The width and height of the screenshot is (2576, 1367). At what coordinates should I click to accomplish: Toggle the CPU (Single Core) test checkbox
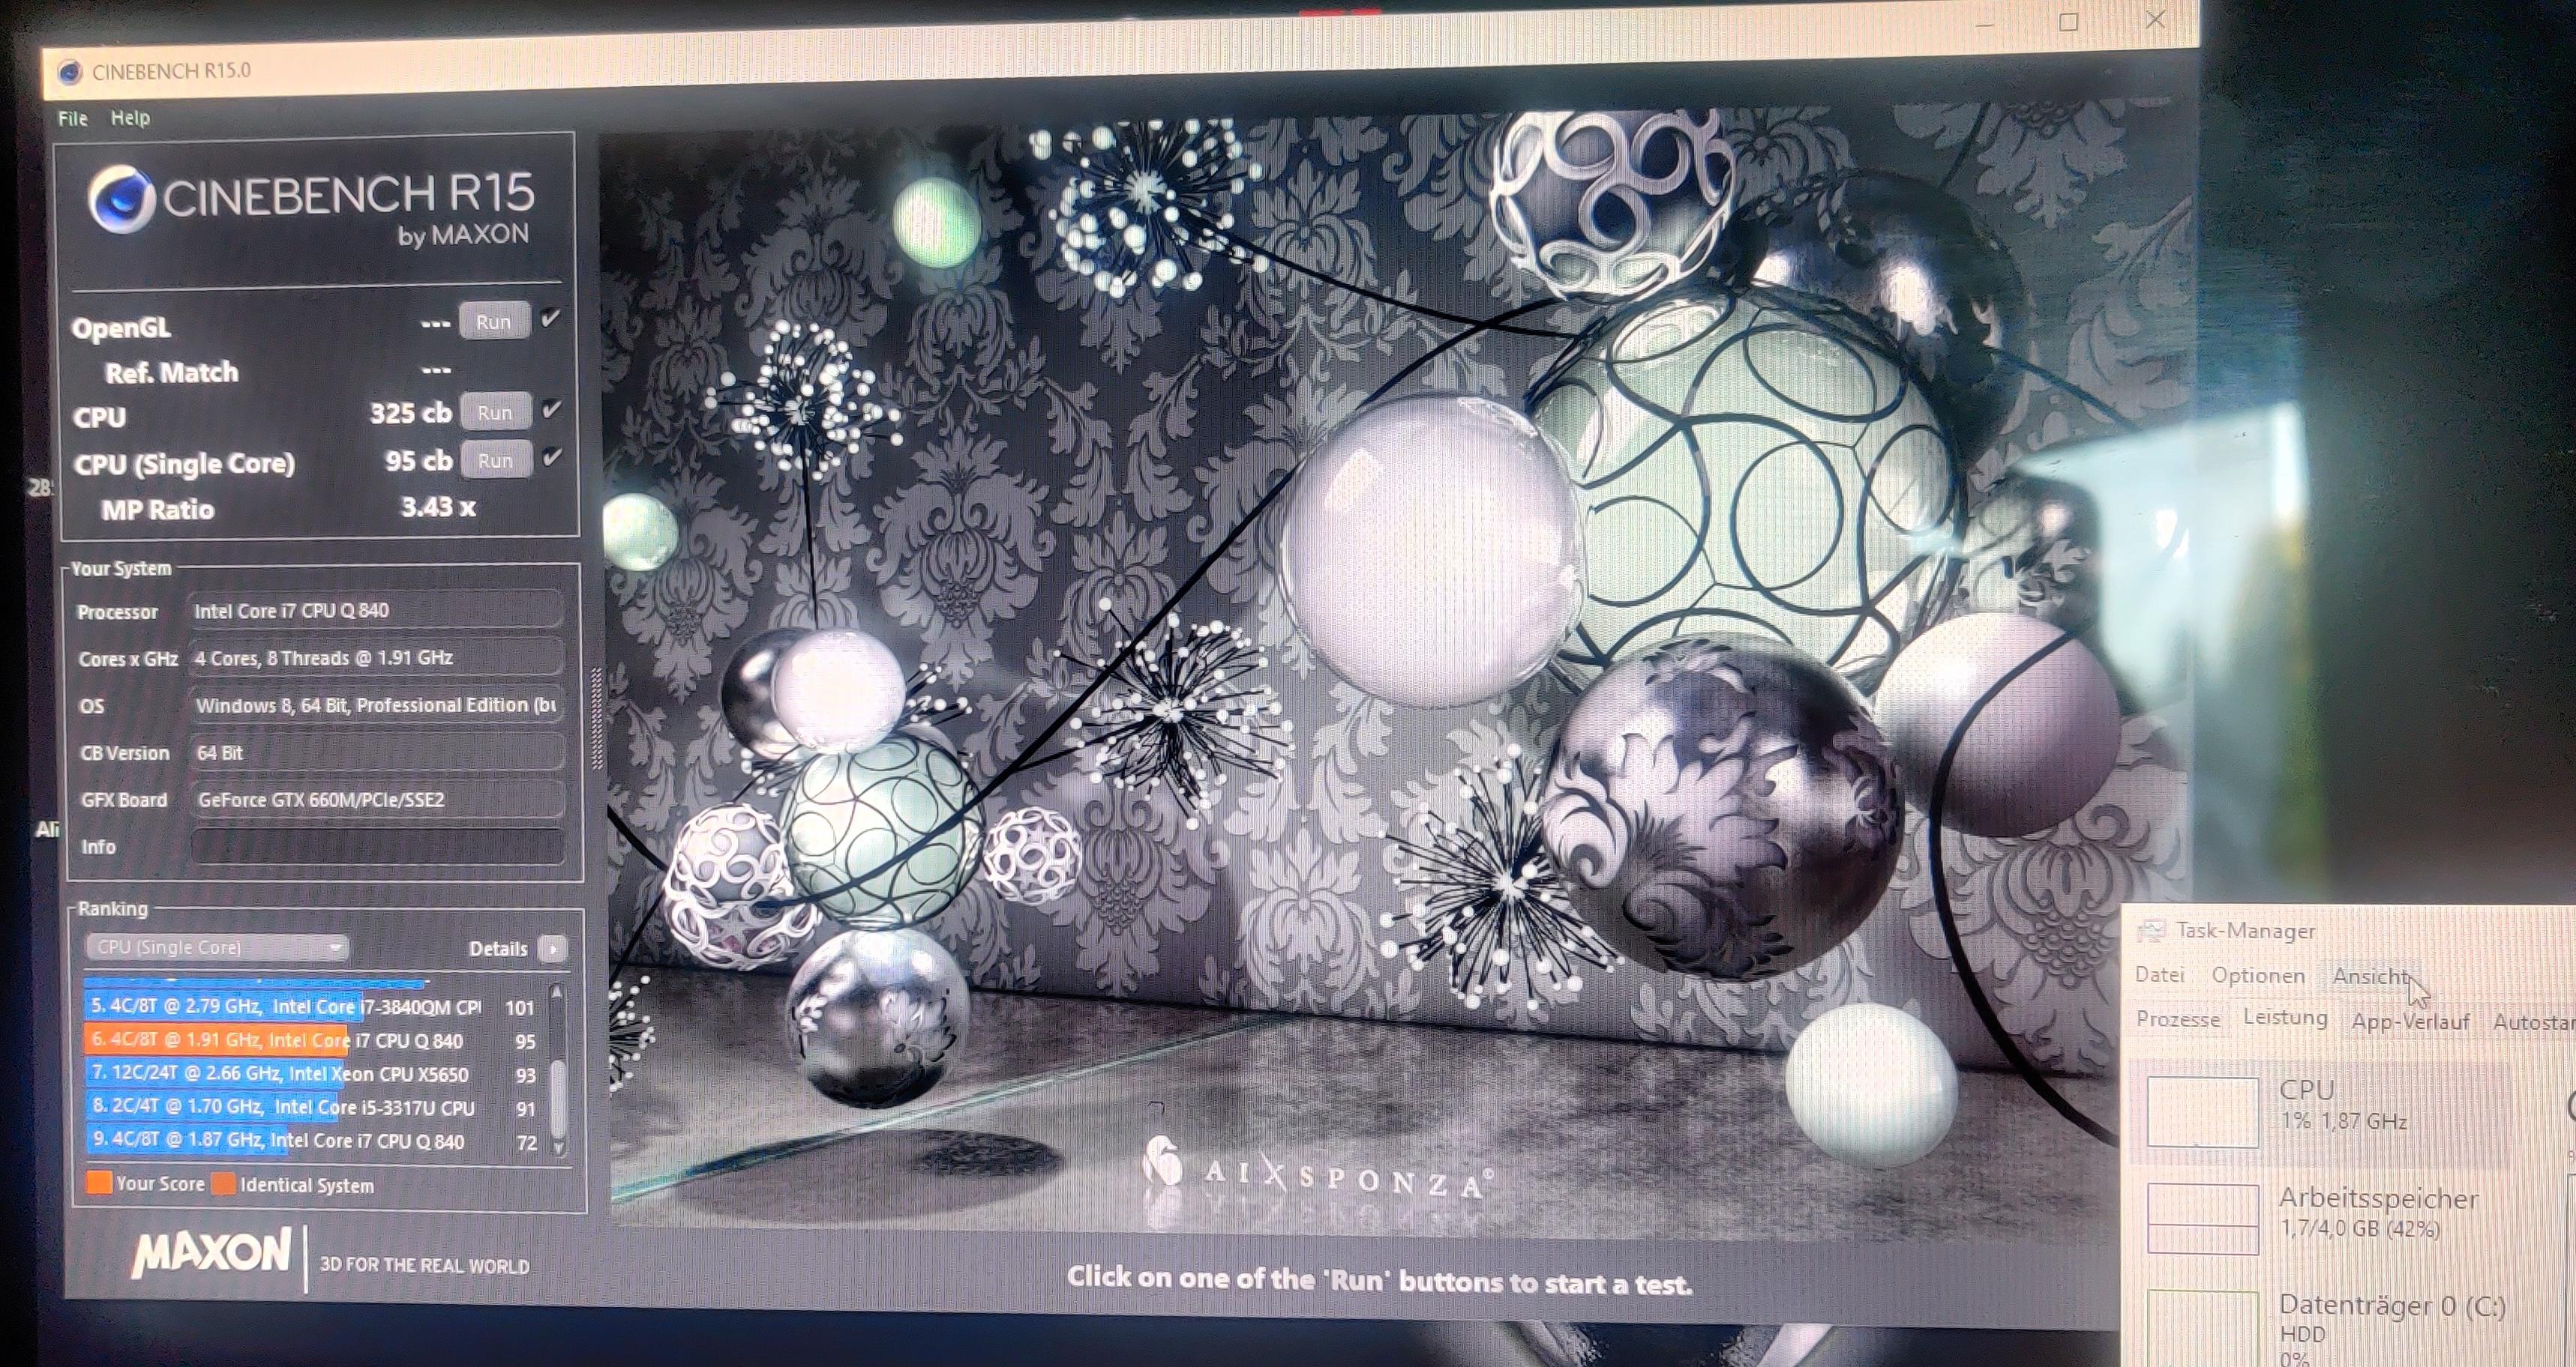[551, 458]
